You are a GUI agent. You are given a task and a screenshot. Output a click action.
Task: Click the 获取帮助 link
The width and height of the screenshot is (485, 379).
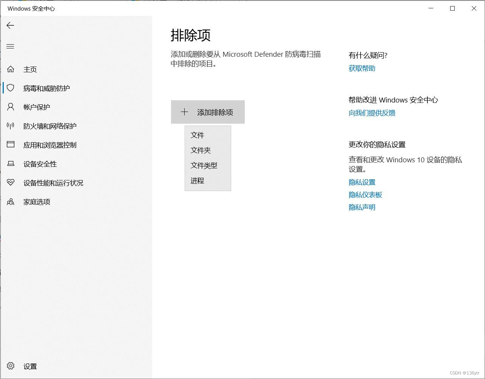pos(362,68)
